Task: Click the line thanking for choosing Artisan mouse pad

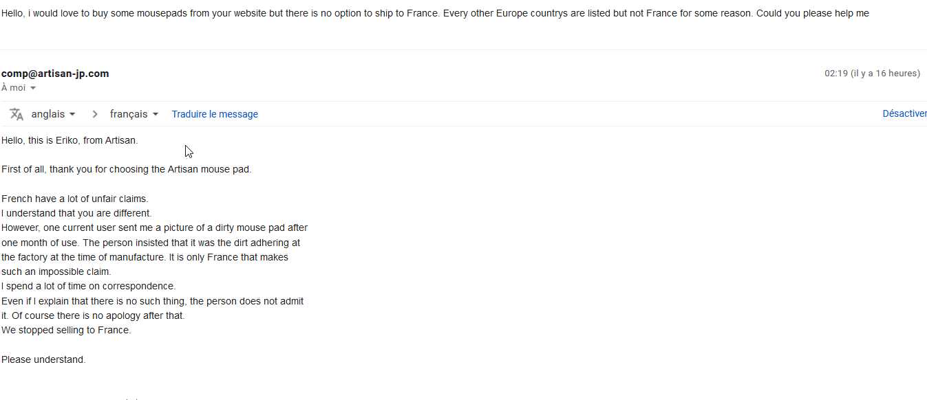Action: 127,169
